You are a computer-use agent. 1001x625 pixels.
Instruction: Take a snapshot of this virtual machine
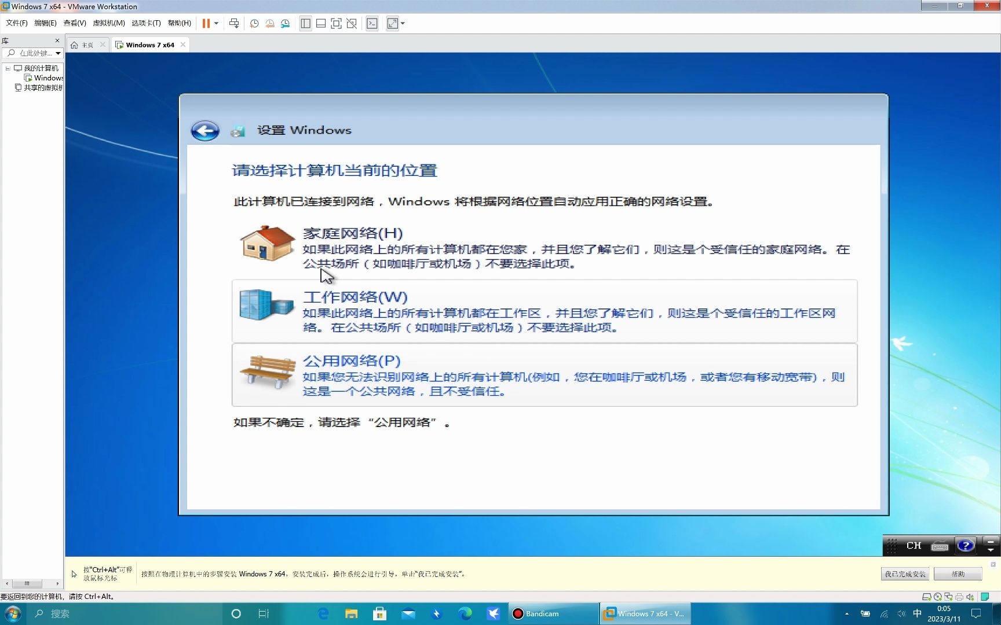pos(254,24)
